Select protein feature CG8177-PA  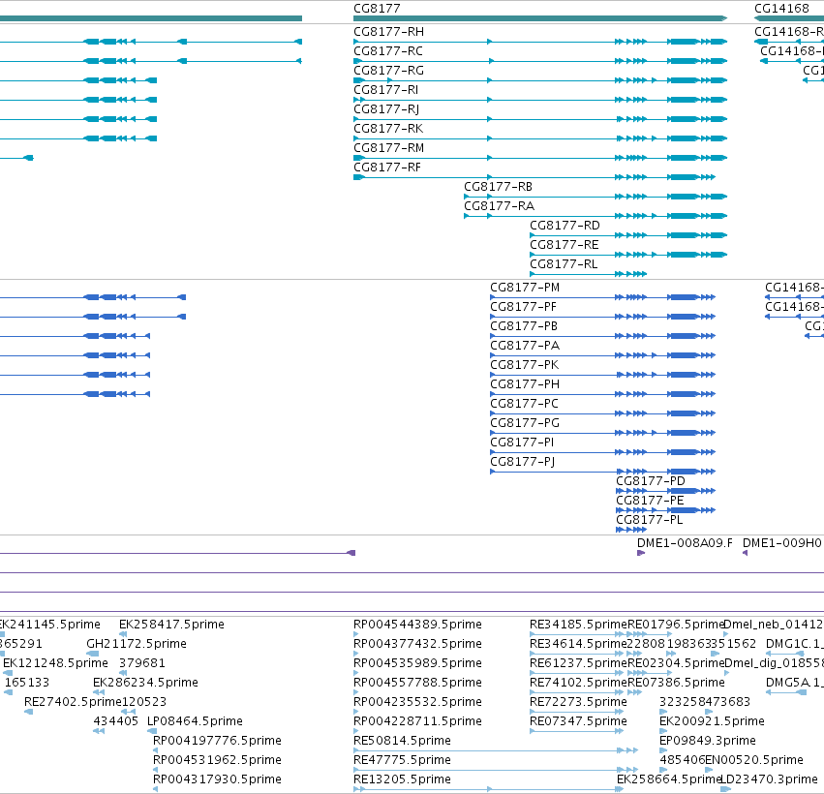pos(525,346)
